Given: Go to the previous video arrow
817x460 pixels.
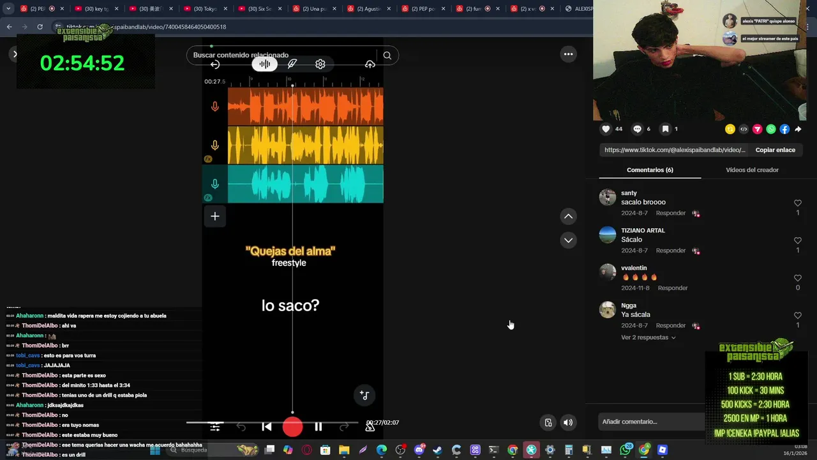Looking at the screenshot, I should [x=568, y=217].
